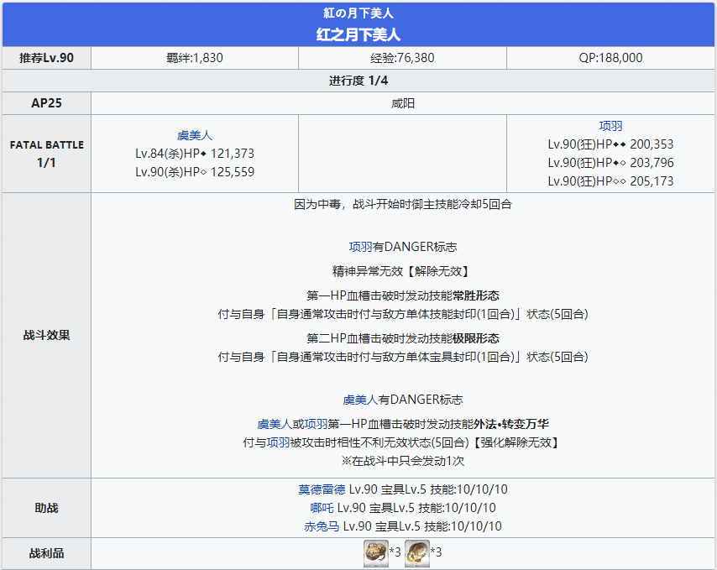Select 项羽's HP 203,796 line
The image size is (717, 570).
click(610, 163)
